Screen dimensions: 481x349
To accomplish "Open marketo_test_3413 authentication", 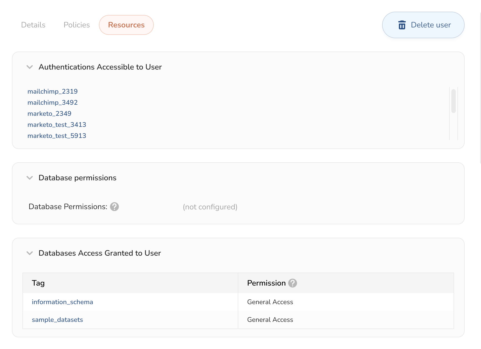I will click(57, 125).
